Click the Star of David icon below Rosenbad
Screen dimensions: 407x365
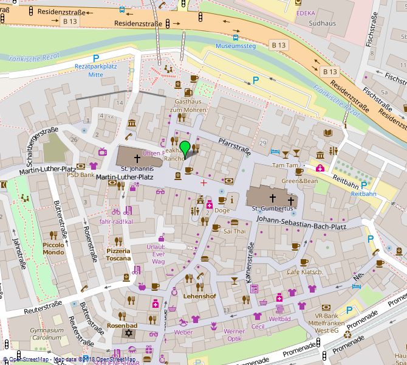point(128,333)
